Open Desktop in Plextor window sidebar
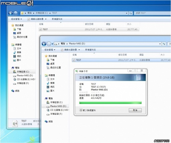The width and height of the screenshot is (171, 143). [x=51, y=64]
